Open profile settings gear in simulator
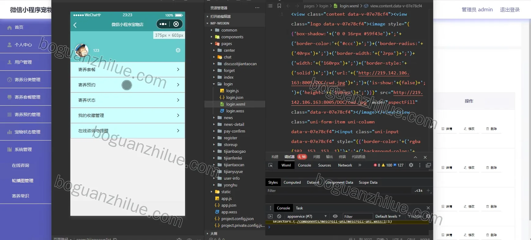This screenshot has width=531, height=240. click(x=178, y=50)
